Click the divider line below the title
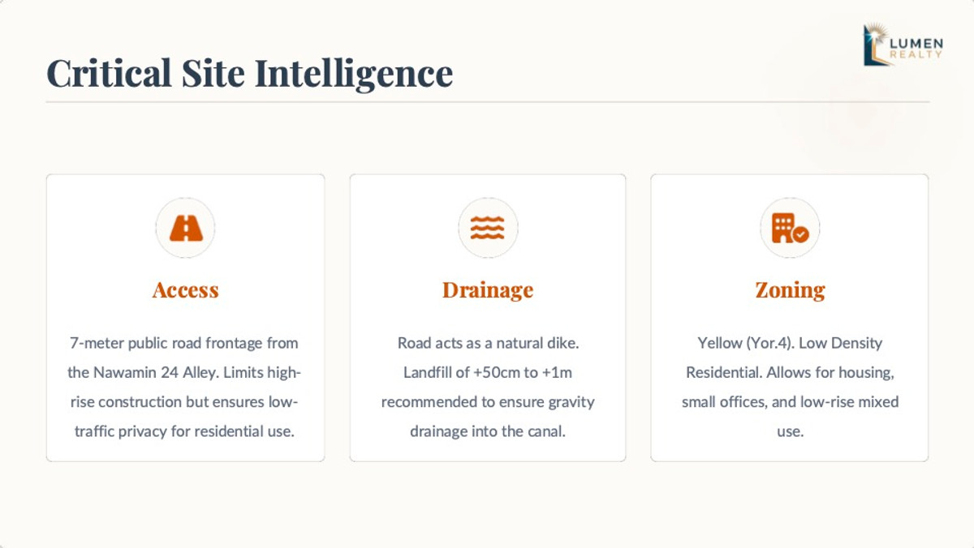This screenshot has height=548, width=974. pos(488,102)
